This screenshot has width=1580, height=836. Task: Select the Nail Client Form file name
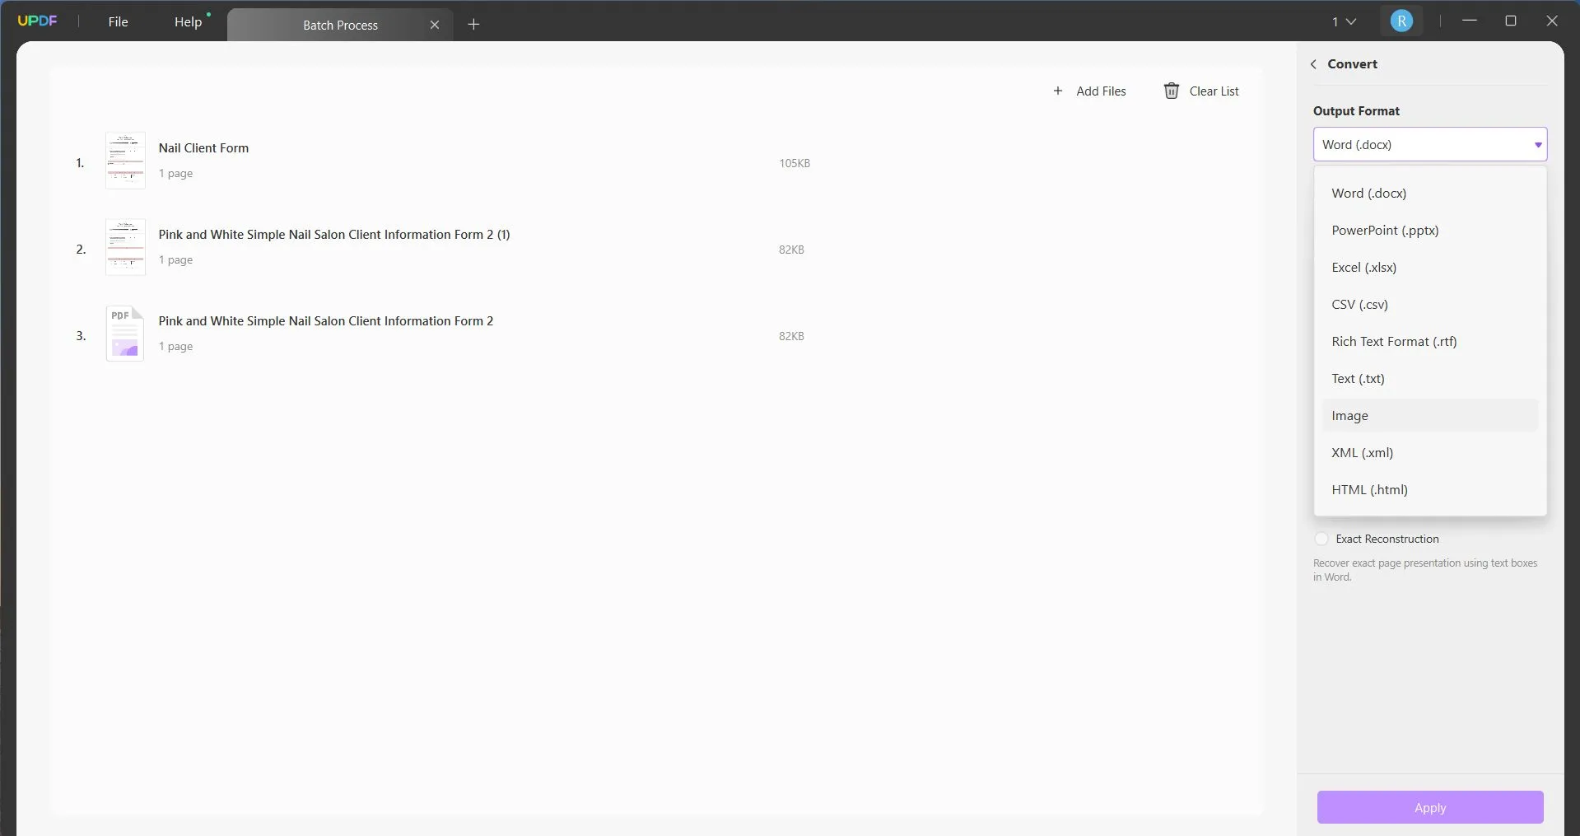coord(203,148)
